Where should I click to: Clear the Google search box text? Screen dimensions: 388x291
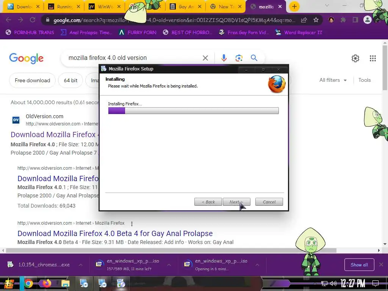click(x=205, y=58)
